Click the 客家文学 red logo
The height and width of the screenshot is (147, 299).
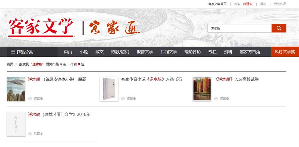coord(41,27)
